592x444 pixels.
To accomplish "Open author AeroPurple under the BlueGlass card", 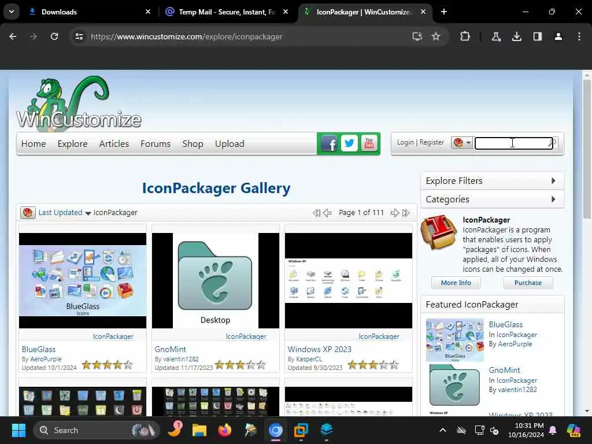I will point(46,359).
